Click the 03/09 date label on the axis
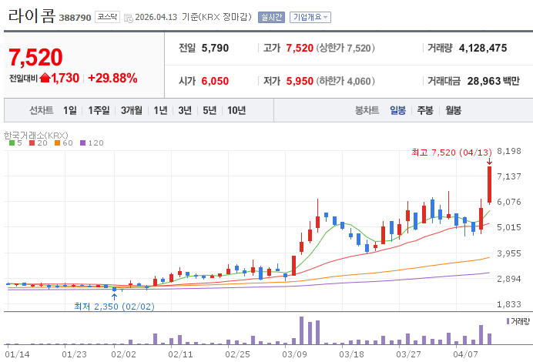Viewport: 533px width, 362px height. [294, 354]
